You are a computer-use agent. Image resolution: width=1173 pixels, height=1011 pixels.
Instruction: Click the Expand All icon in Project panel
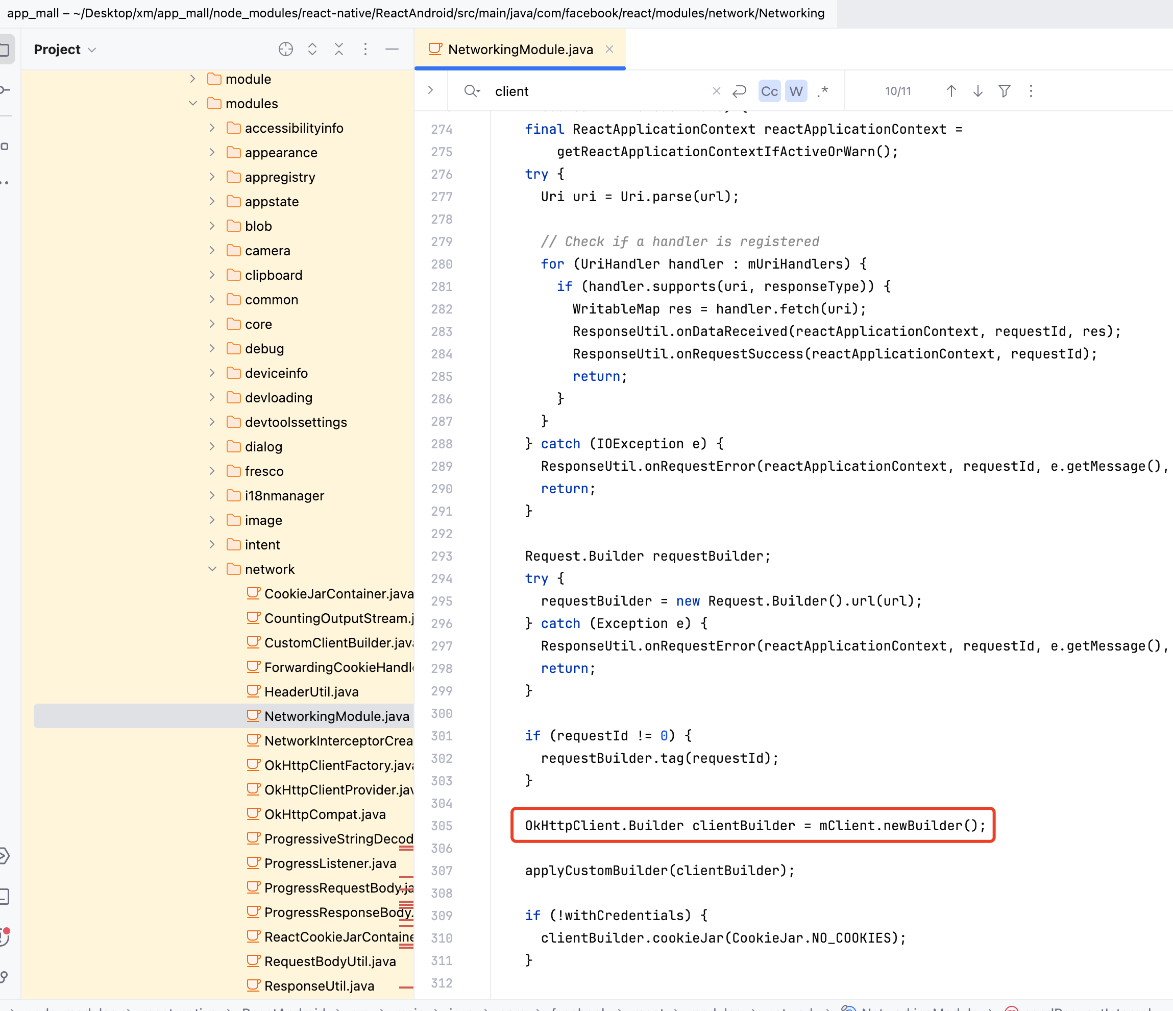pos(312,50)
